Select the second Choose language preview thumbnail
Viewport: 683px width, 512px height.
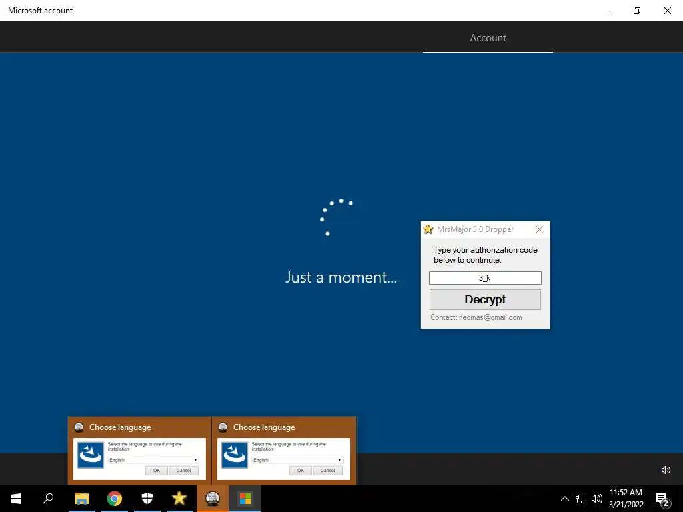[x=283, y=451]
